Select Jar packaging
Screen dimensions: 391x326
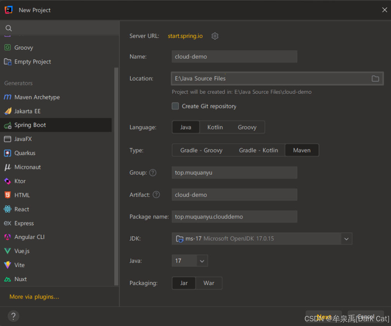tap(184, 283)
